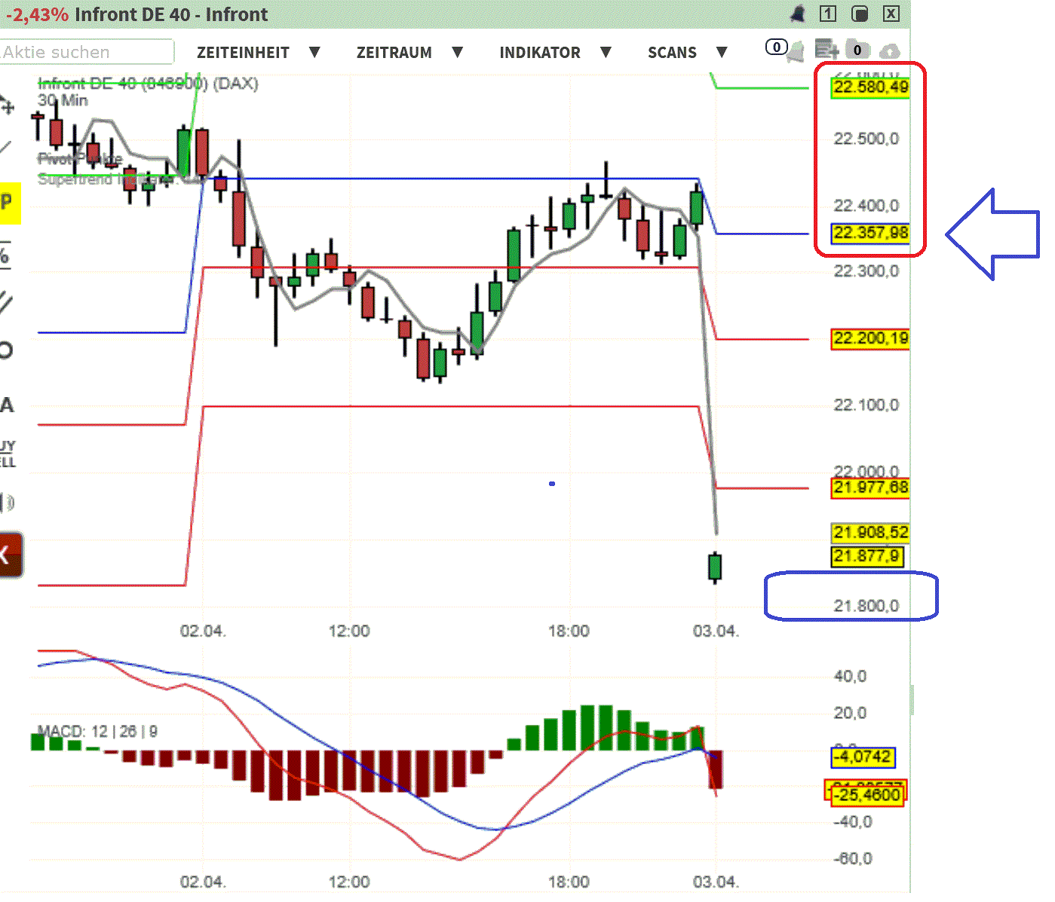Select the ellipse drawing tool
1055x902 pixels.
coord(6,348)
